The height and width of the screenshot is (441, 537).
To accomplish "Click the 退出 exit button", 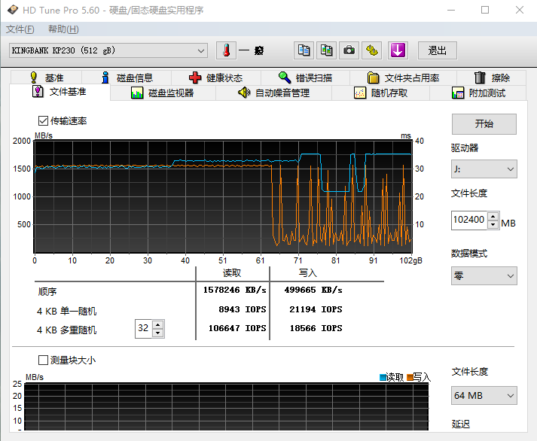I will [437, 50].
